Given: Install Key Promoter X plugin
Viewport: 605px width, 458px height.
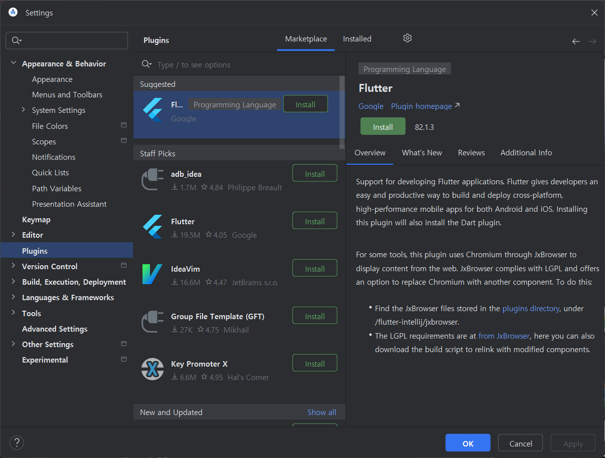Looking at the screenshot, I should pyautogui.click(x=315, y=363).
